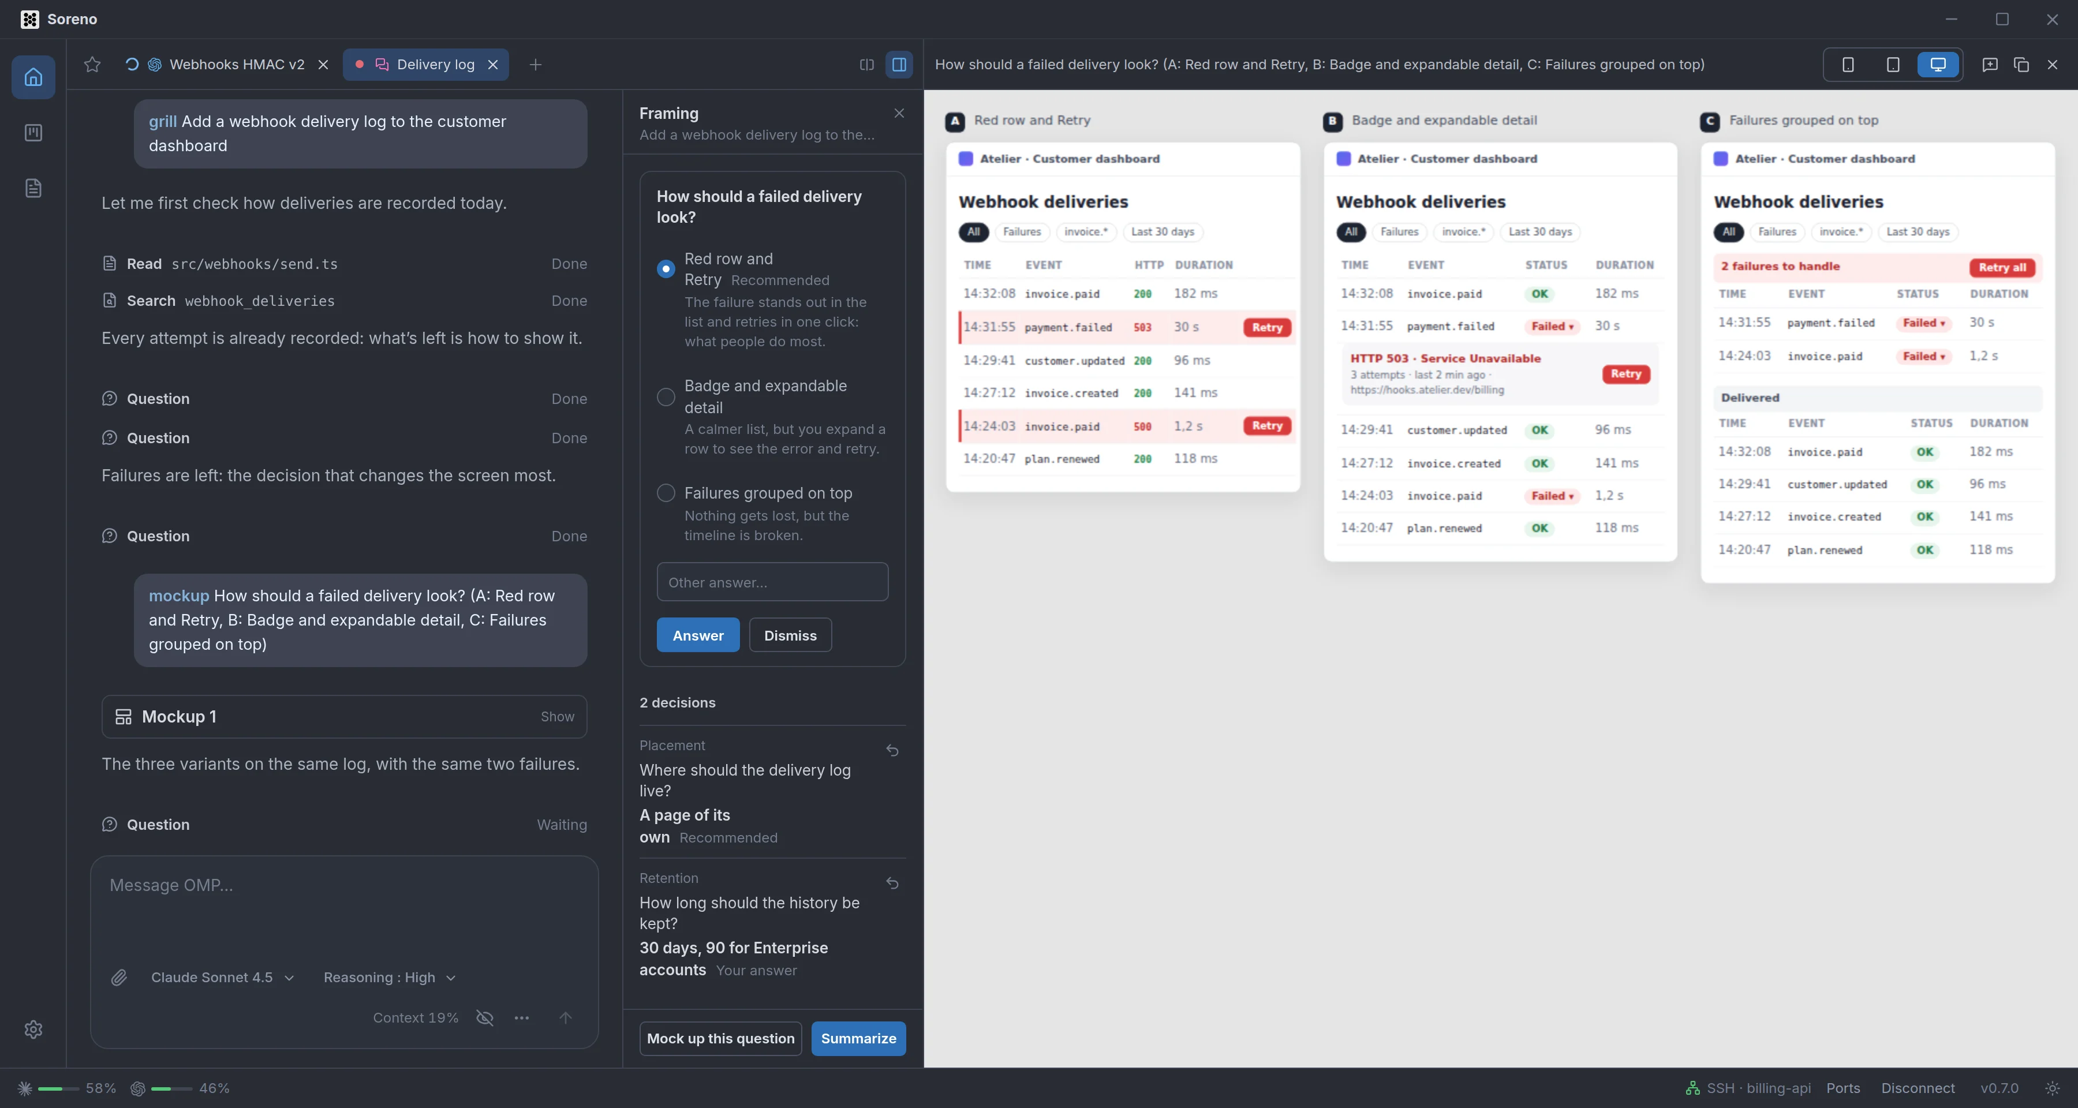
Task: Toggle the context visibility eye icon
Action: 485,1017
